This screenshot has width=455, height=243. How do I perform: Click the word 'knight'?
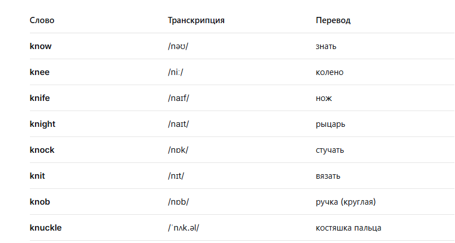tap(42, 124)
